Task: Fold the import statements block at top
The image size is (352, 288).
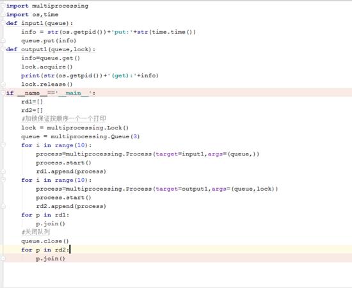Action: point(3,6)
